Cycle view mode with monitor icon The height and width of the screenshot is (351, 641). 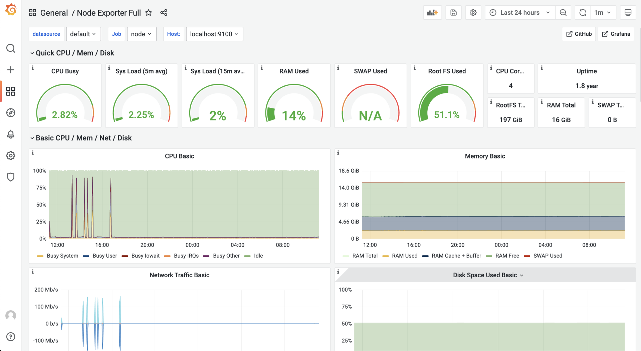(x=628, y=13)
